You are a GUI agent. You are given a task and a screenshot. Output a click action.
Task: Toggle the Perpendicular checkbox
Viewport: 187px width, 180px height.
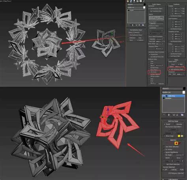click(149, 54)
